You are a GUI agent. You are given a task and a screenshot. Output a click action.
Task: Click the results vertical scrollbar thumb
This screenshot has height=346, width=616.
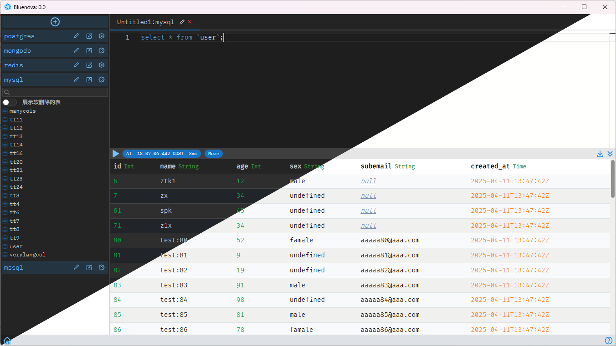click(613, 179)
